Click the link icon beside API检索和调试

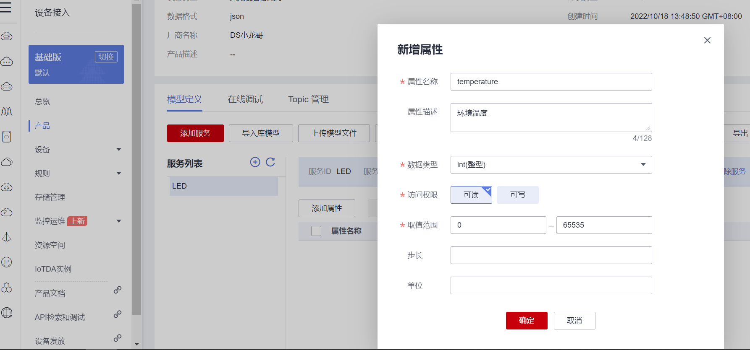coord(118,314)
